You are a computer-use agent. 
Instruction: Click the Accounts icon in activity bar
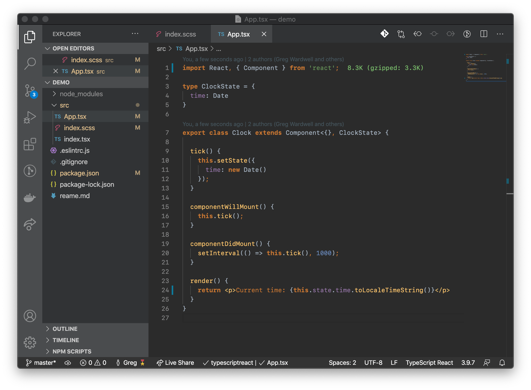(x=30, y=316)
